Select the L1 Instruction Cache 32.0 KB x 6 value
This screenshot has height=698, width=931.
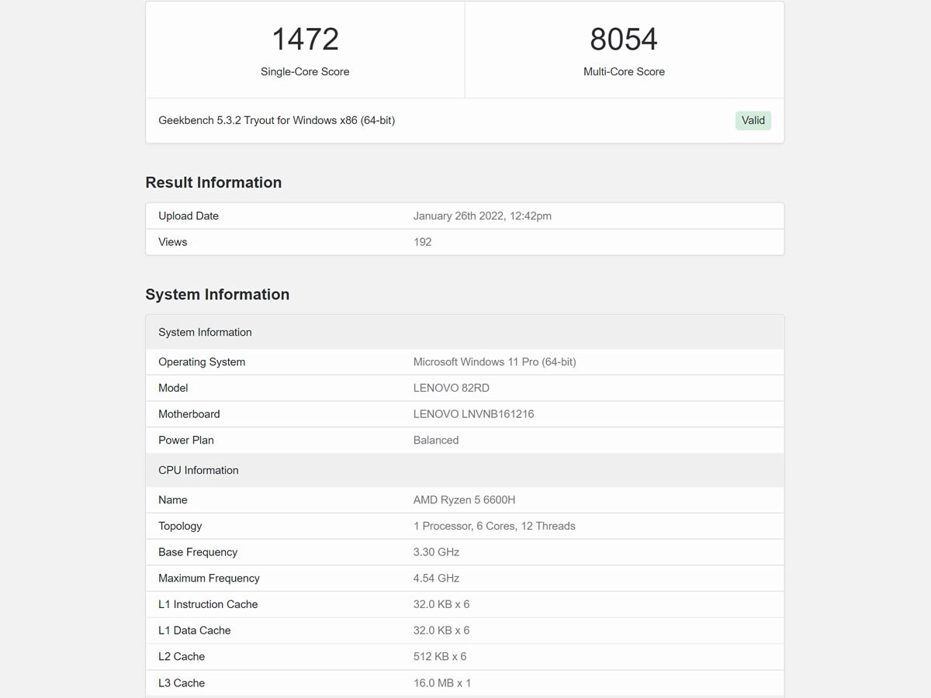441,604
